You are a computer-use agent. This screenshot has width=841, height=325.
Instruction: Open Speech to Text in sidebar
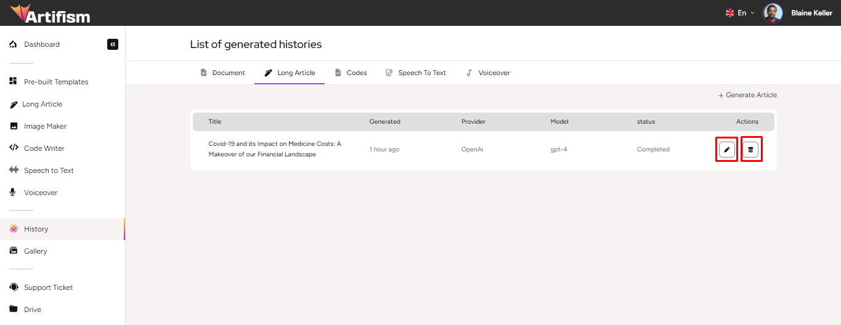[x=49, y=171]
